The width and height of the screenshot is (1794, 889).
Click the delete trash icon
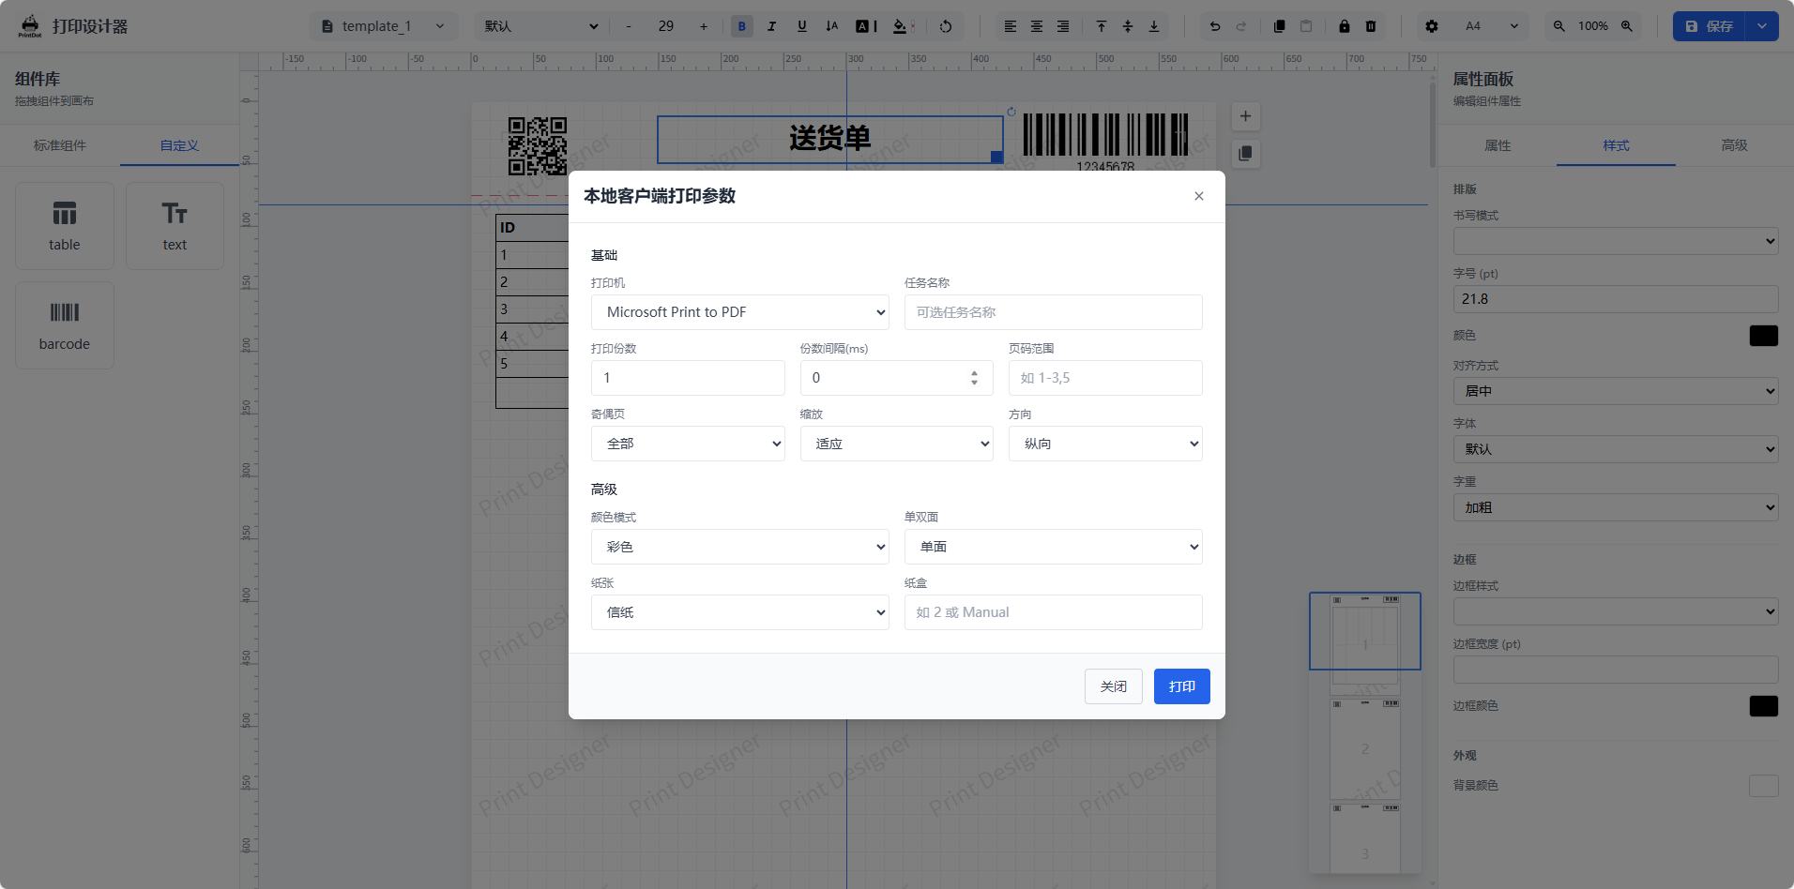click(x=1371, y=26)
